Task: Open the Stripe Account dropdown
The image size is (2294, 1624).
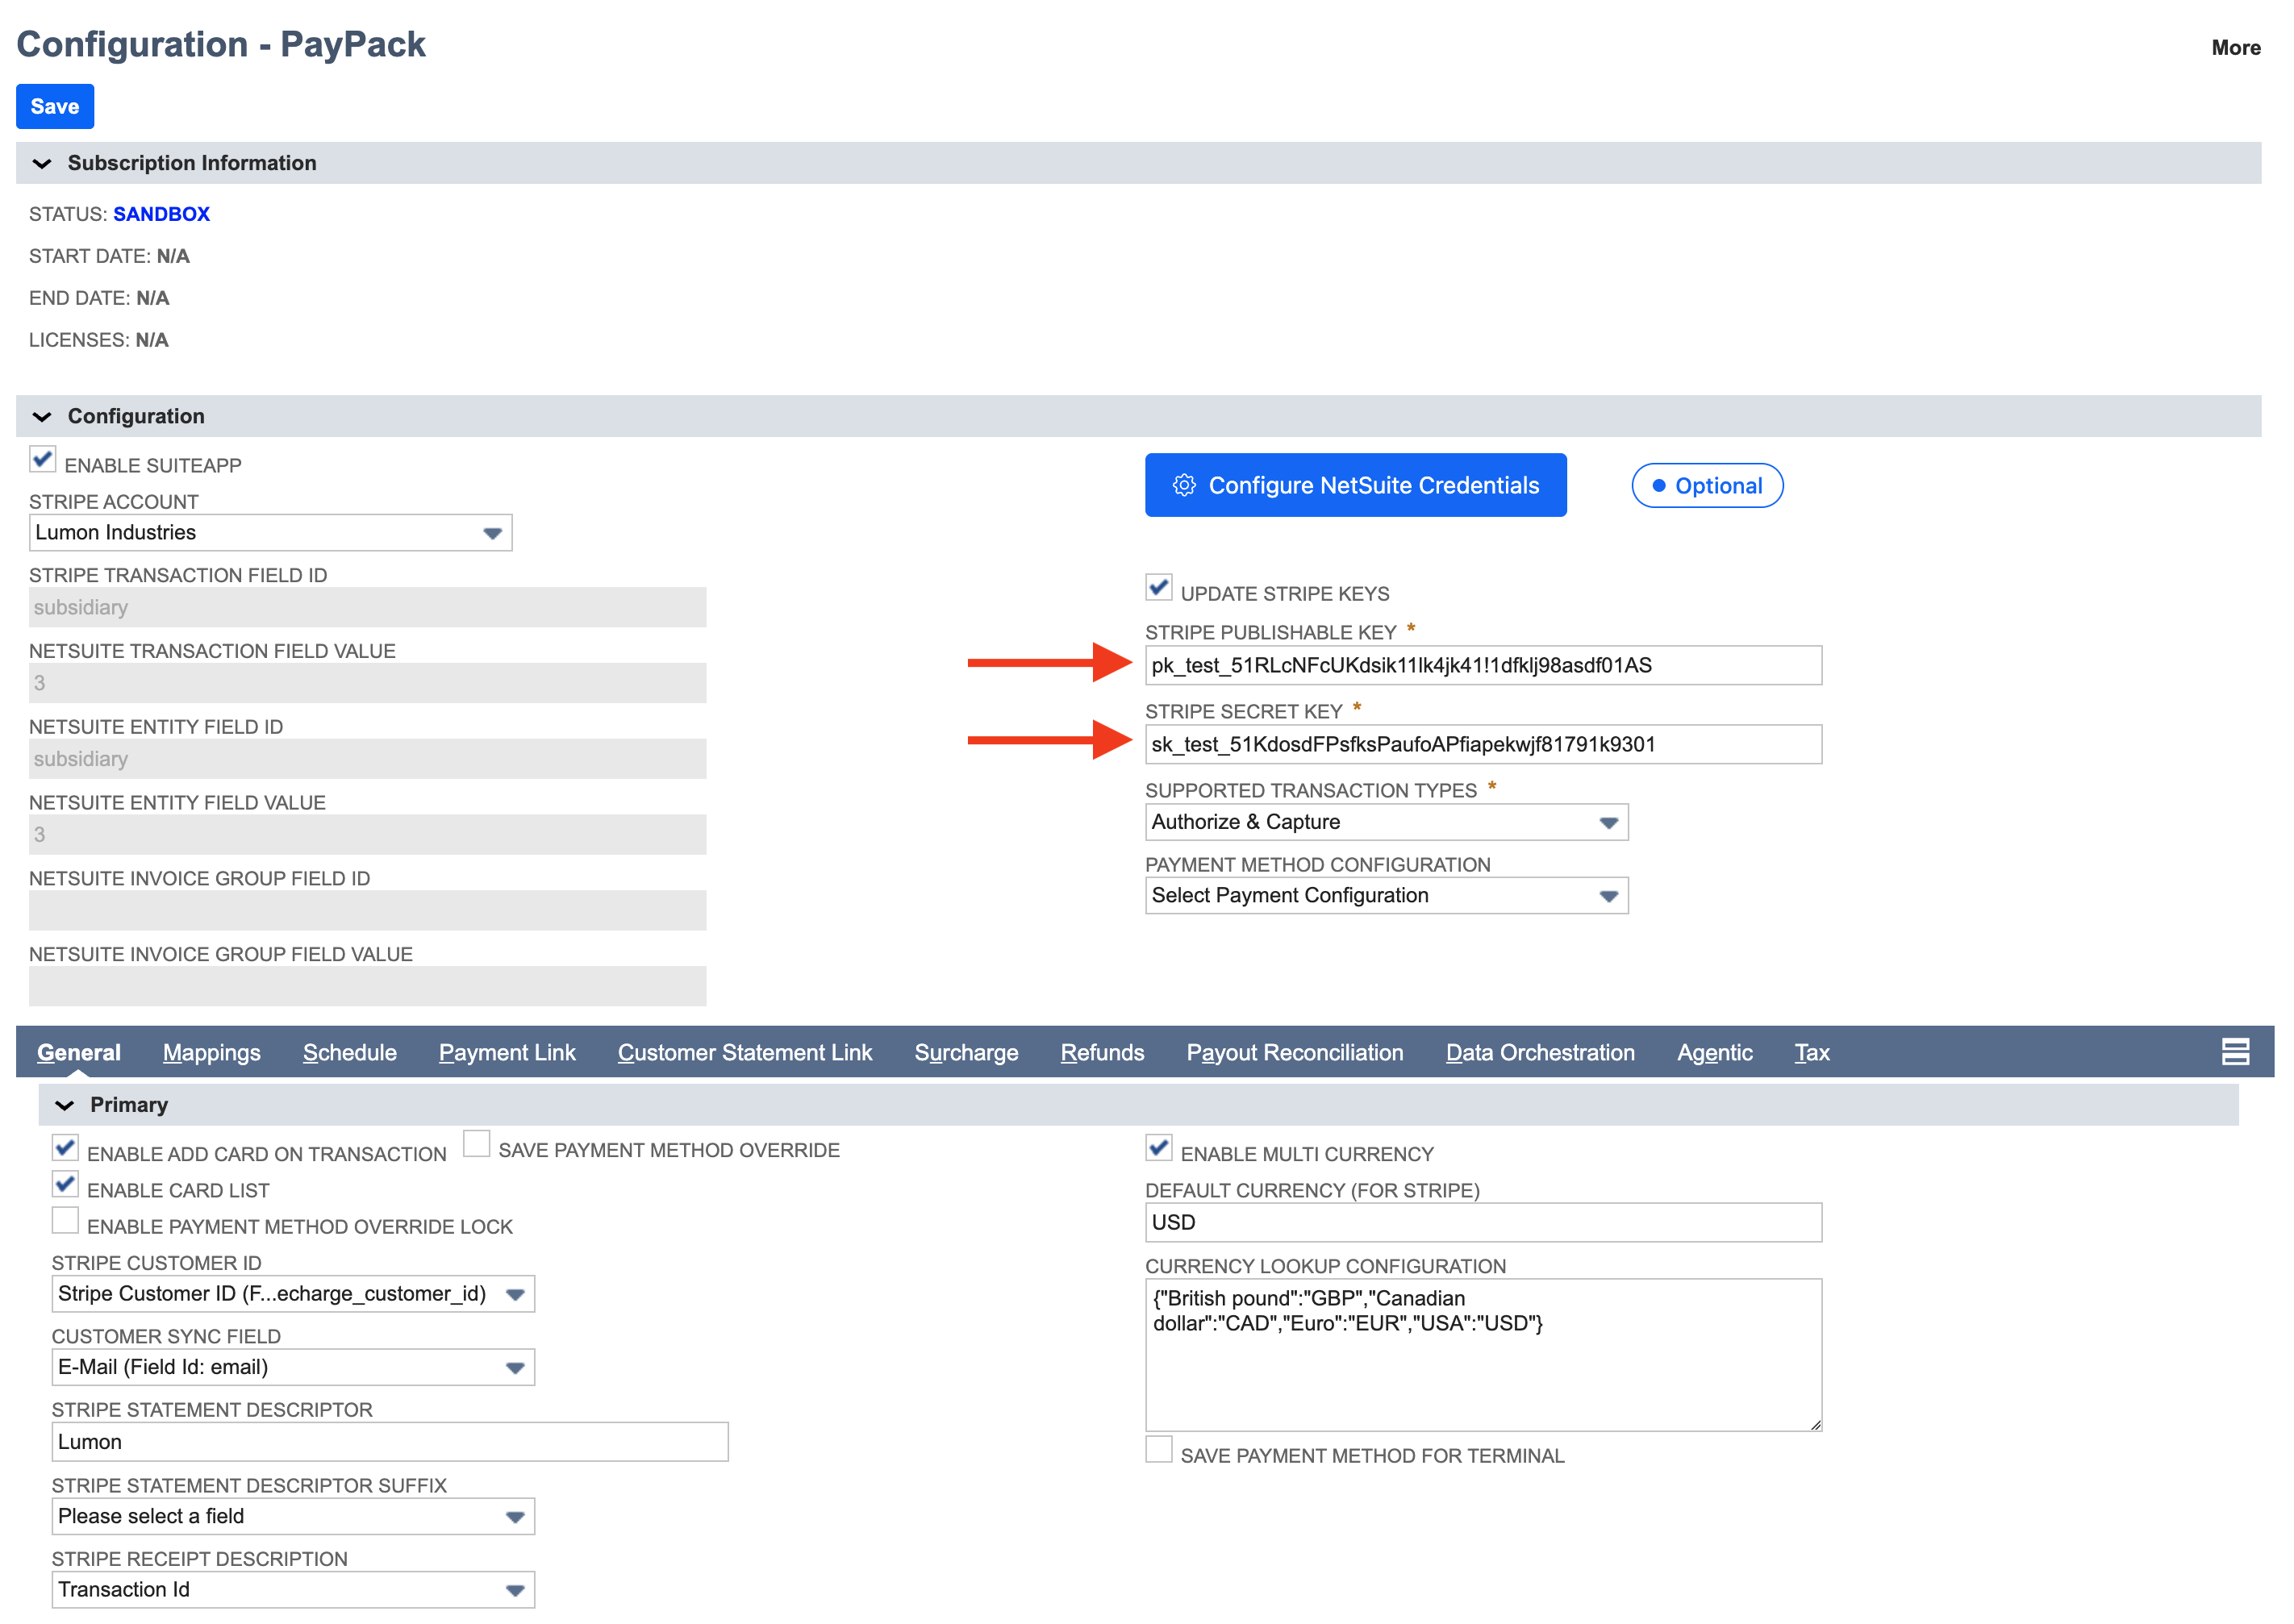Action: tap(270, 533)
